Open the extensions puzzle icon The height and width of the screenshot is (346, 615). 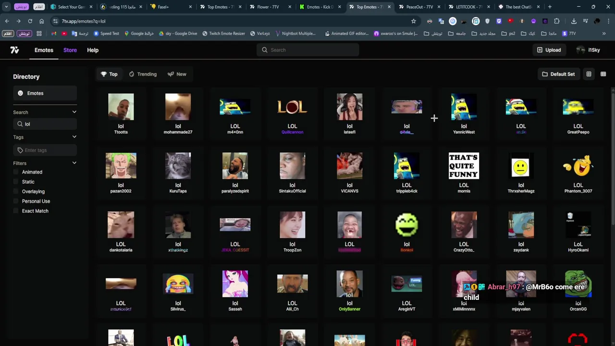pyautogui.click(x=556, y=21)
